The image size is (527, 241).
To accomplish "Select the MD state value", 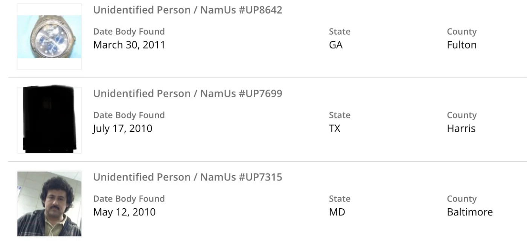I will click(x=337, y=212).
